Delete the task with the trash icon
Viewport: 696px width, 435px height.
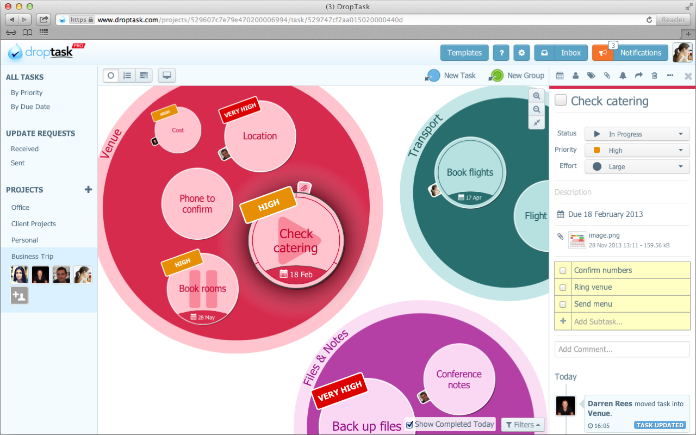[x=654, y=76]
